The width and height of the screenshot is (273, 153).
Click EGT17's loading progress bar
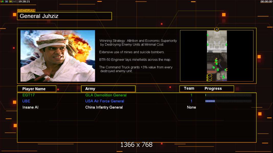[x=228, y=95]
